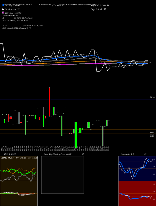The width and height of the screenshot is (156, 206).
Task: Click the 'Avg Vol: 0.001 M' text
Action: [100, 5]
